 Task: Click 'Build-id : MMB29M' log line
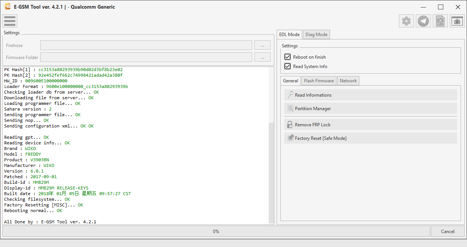(x=27, y=182)
